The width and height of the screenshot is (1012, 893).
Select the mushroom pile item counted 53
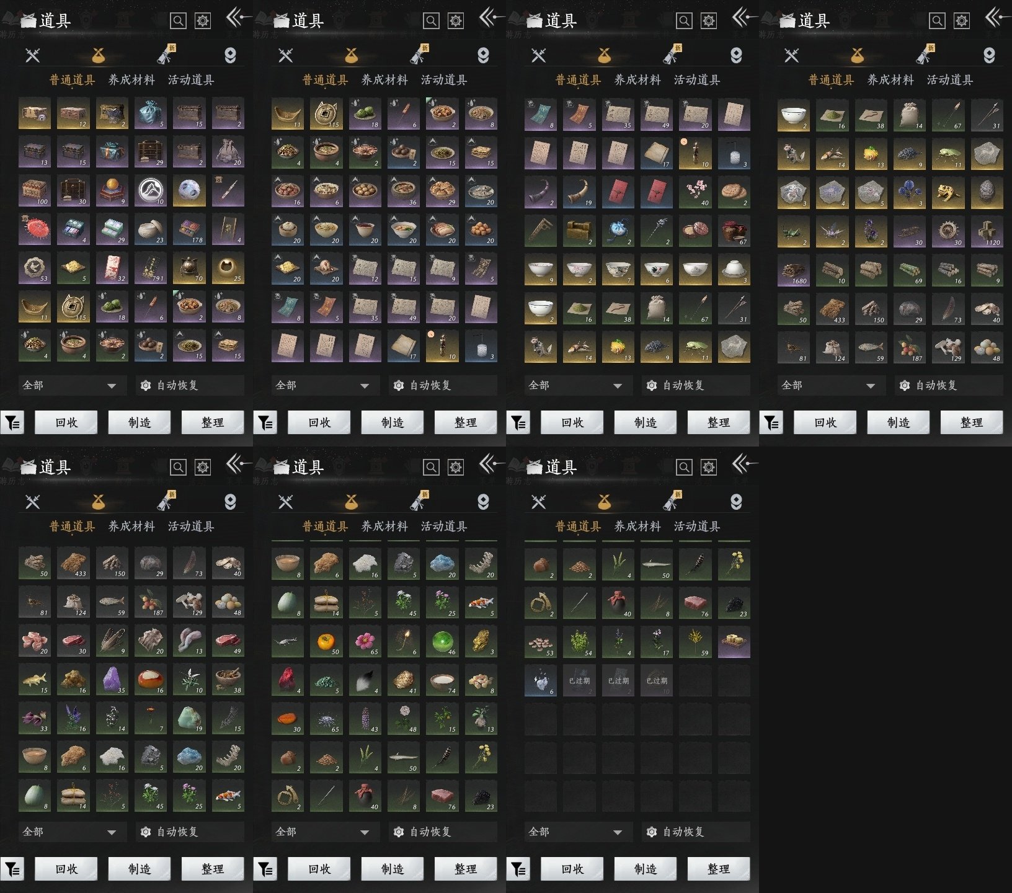pos(540,642)
